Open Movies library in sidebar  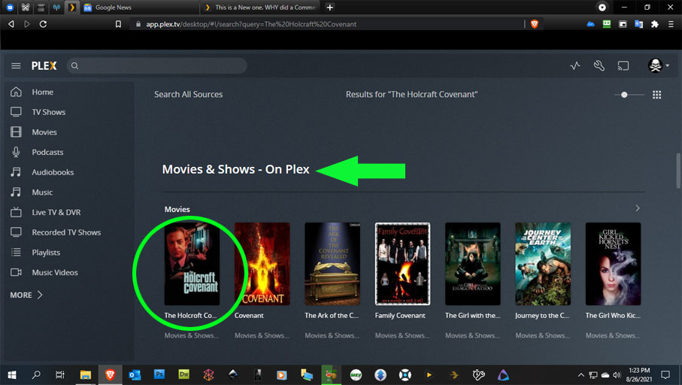pos(44,132)
